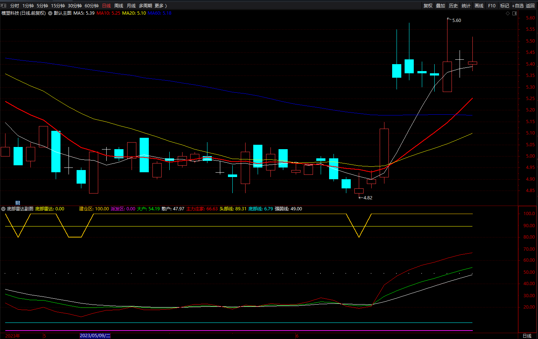Select the 月线 monthly chart tab
The height and width of the screenshot is (339, 538).
click(x=131, y=5)
